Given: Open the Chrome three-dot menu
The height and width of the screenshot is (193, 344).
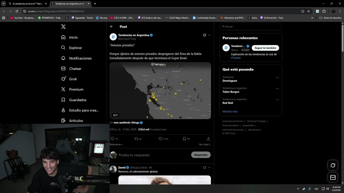Looking at the screenshot, I should (340, 11).
